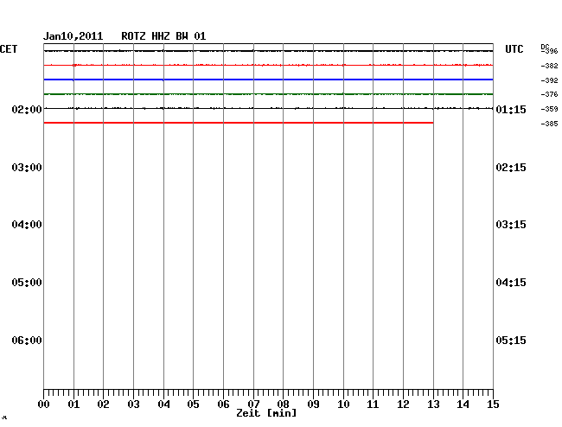
Task: Click the 02:00 CET time label
Action: tap(27, 109)
